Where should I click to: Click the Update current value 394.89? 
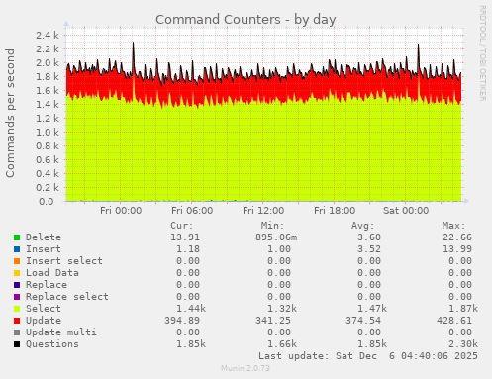(x=182, y=321)
